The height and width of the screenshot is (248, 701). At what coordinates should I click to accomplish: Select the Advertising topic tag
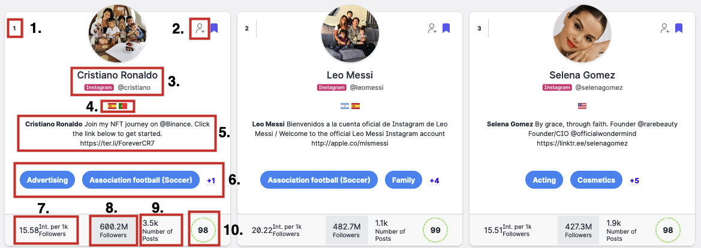click(x=47, y=180)
